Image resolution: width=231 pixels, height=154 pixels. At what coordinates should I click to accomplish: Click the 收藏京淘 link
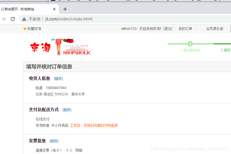pyautogui.click(x=34, y=29)
